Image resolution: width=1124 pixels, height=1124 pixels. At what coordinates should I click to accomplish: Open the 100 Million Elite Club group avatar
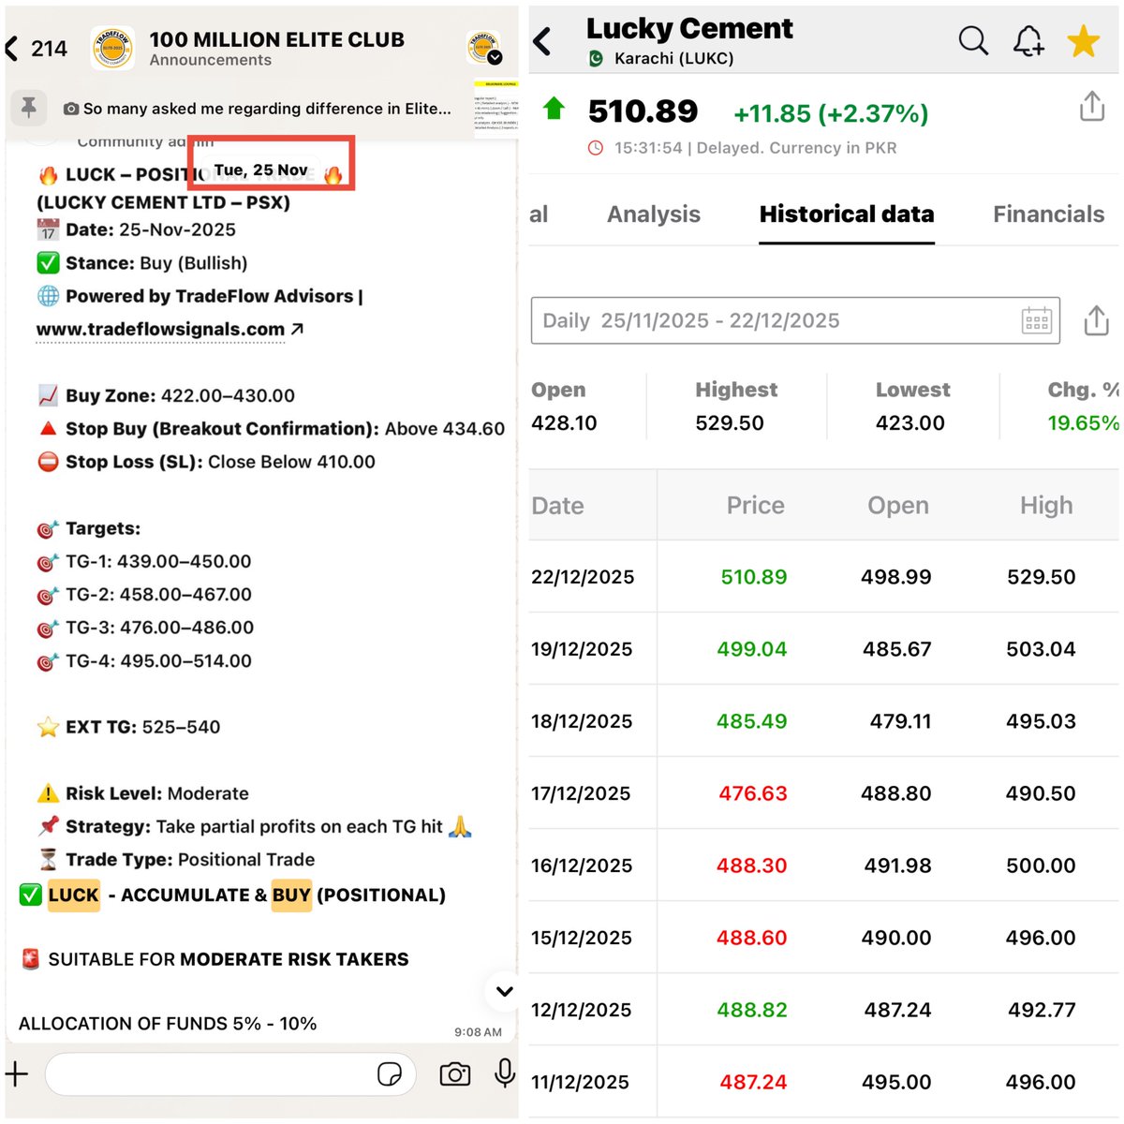tap(113, 49)
